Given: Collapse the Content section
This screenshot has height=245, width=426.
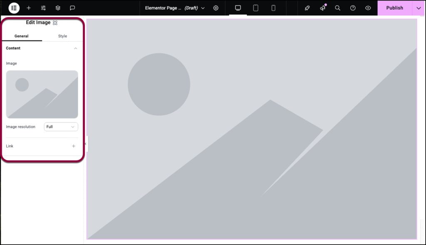Looking at the screenshot, I should coord(75,48).
